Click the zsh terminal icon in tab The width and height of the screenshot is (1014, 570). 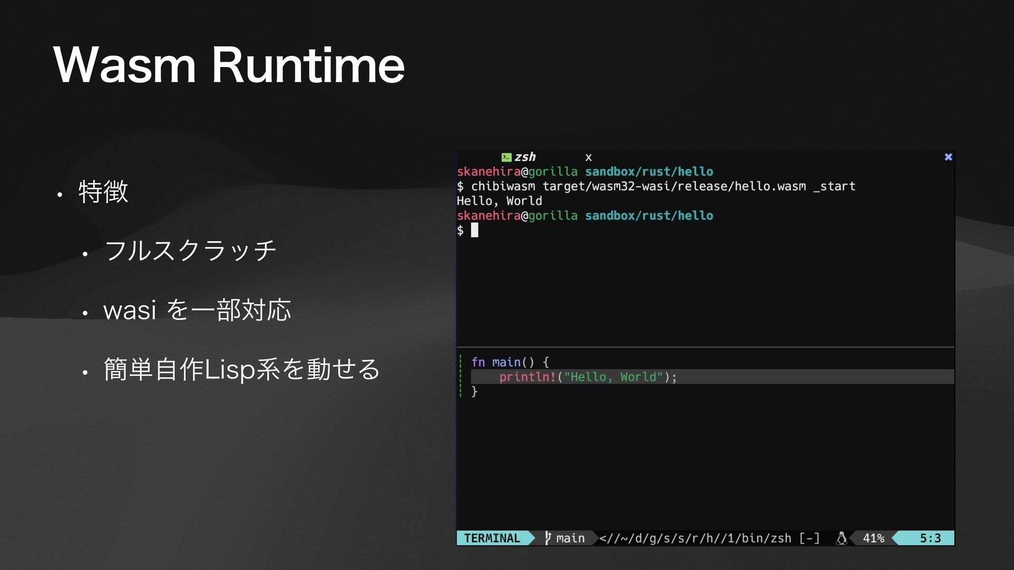pyautogui.click(x=506, y=157)
